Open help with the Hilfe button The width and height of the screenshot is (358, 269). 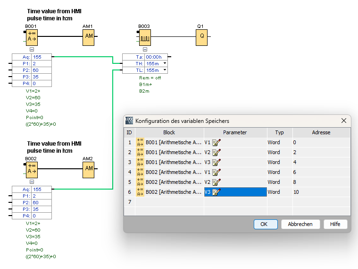[x=335, y=224]
